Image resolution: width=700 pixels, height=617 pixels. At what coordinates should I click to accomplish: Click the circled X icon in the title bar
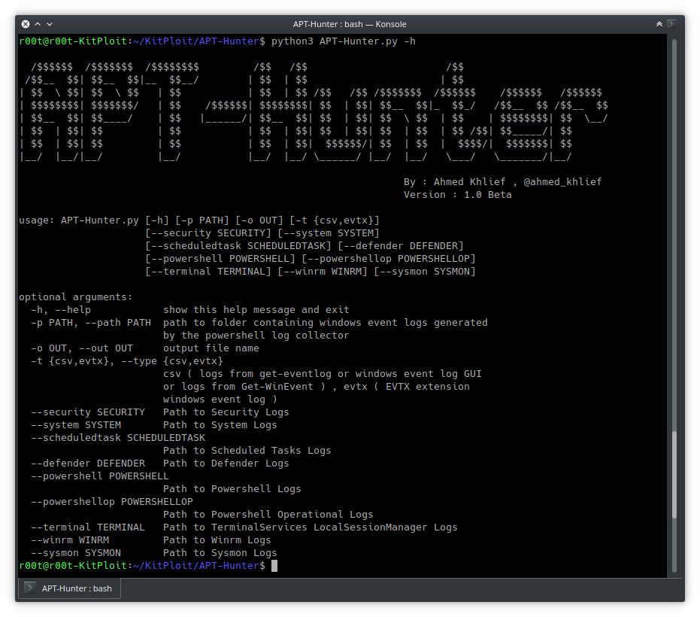coord(26,24)
